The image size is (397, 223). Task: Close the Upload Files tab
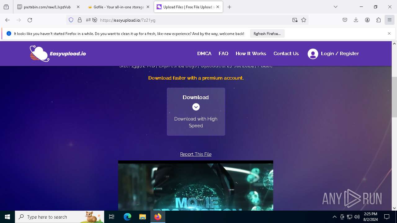point(218,7)
